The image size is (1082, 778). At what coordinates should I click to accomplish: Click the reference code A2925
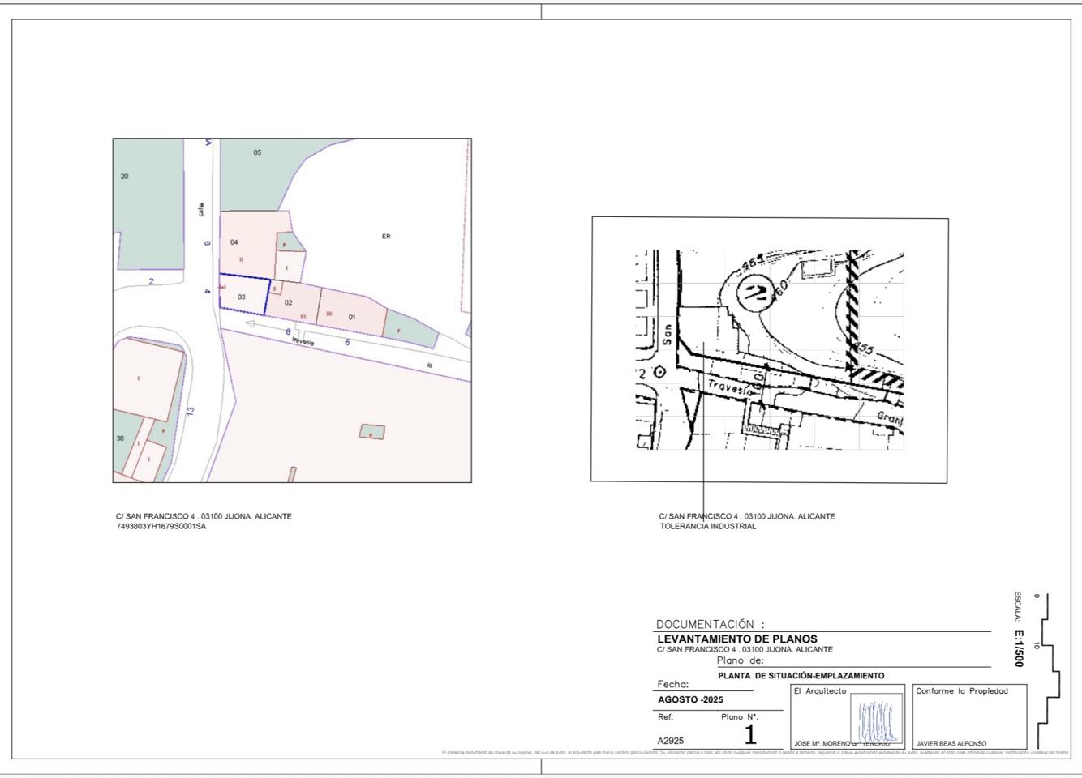671,741
